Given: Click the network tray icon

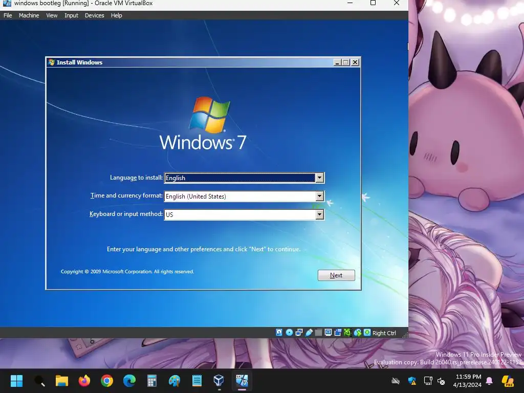Looking at the screenshot, I should point(428,381).
